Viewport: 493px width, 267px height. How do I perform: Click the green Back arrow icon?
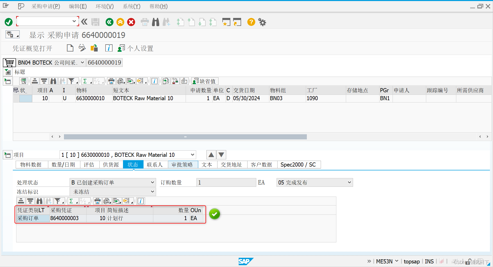109,22
